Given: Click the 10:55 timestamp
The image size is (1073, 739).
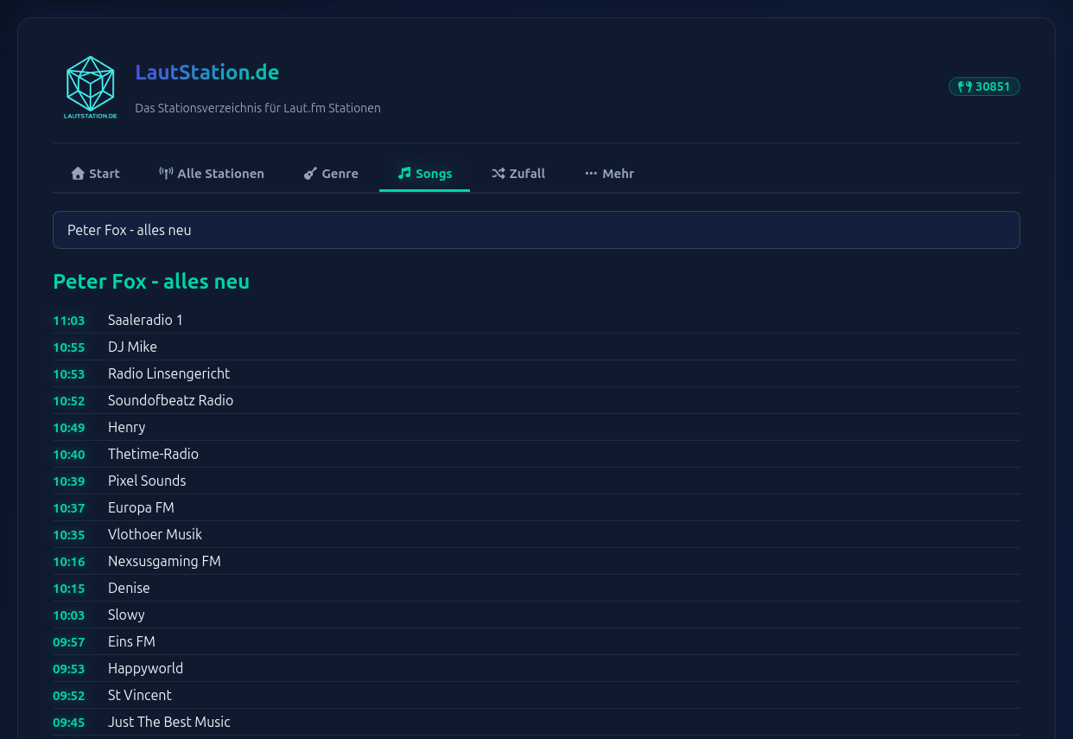Looking at the screenshot, I should 69,347.
